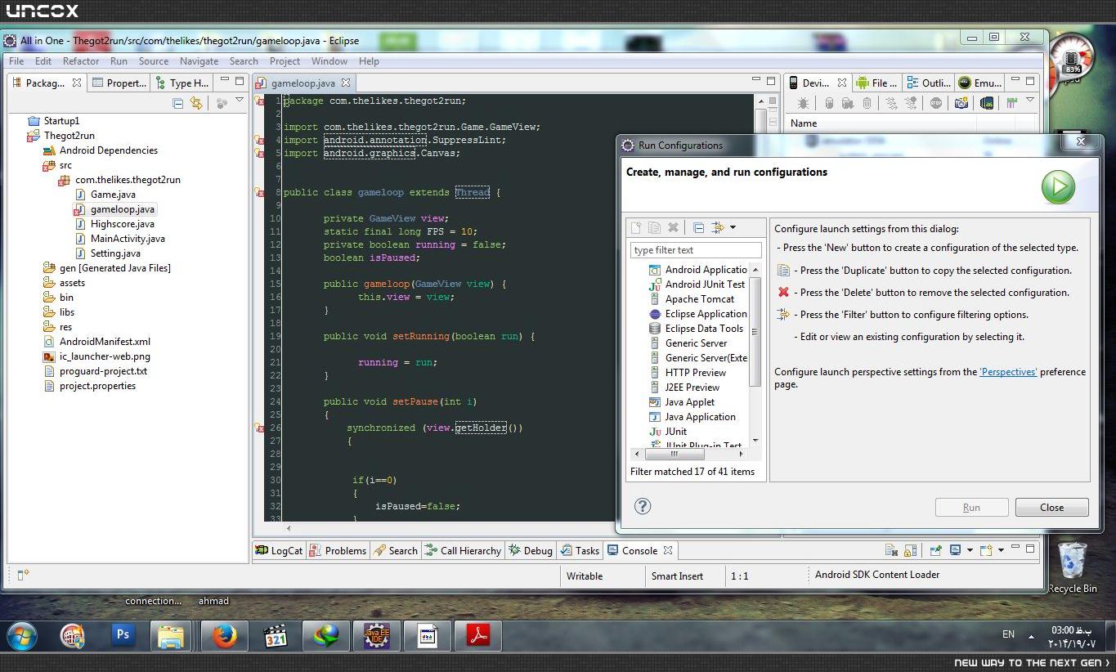Select AndroidManifest.xml in Package Explorer
The width and height of the screenshot is (1116, 672).
tap(97, 341)
